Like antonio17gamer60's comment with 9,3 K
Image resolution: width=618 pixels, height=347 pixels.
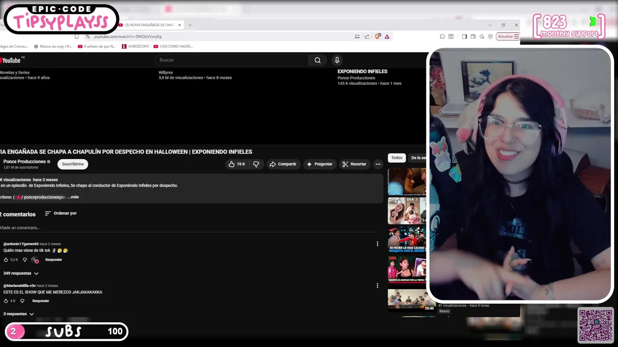click(6, 260)
